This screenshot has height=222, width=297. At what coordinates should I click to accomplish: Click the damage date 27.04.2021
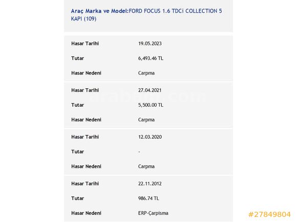[150, 90]
